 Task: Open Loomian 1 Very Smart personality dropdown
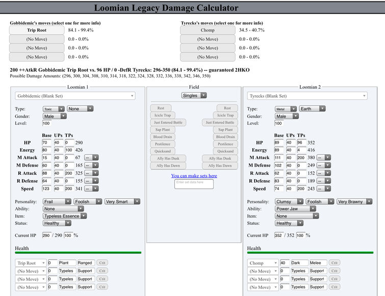point(122,202)
